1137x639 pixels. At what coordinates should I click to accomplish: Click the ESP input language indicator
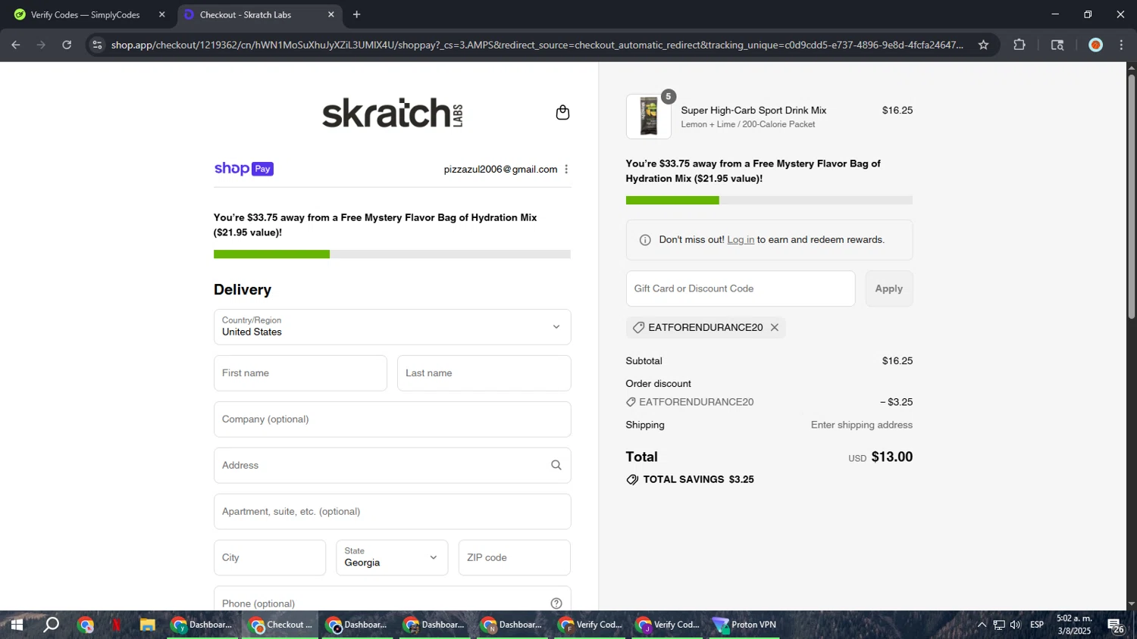(1037, 625)
